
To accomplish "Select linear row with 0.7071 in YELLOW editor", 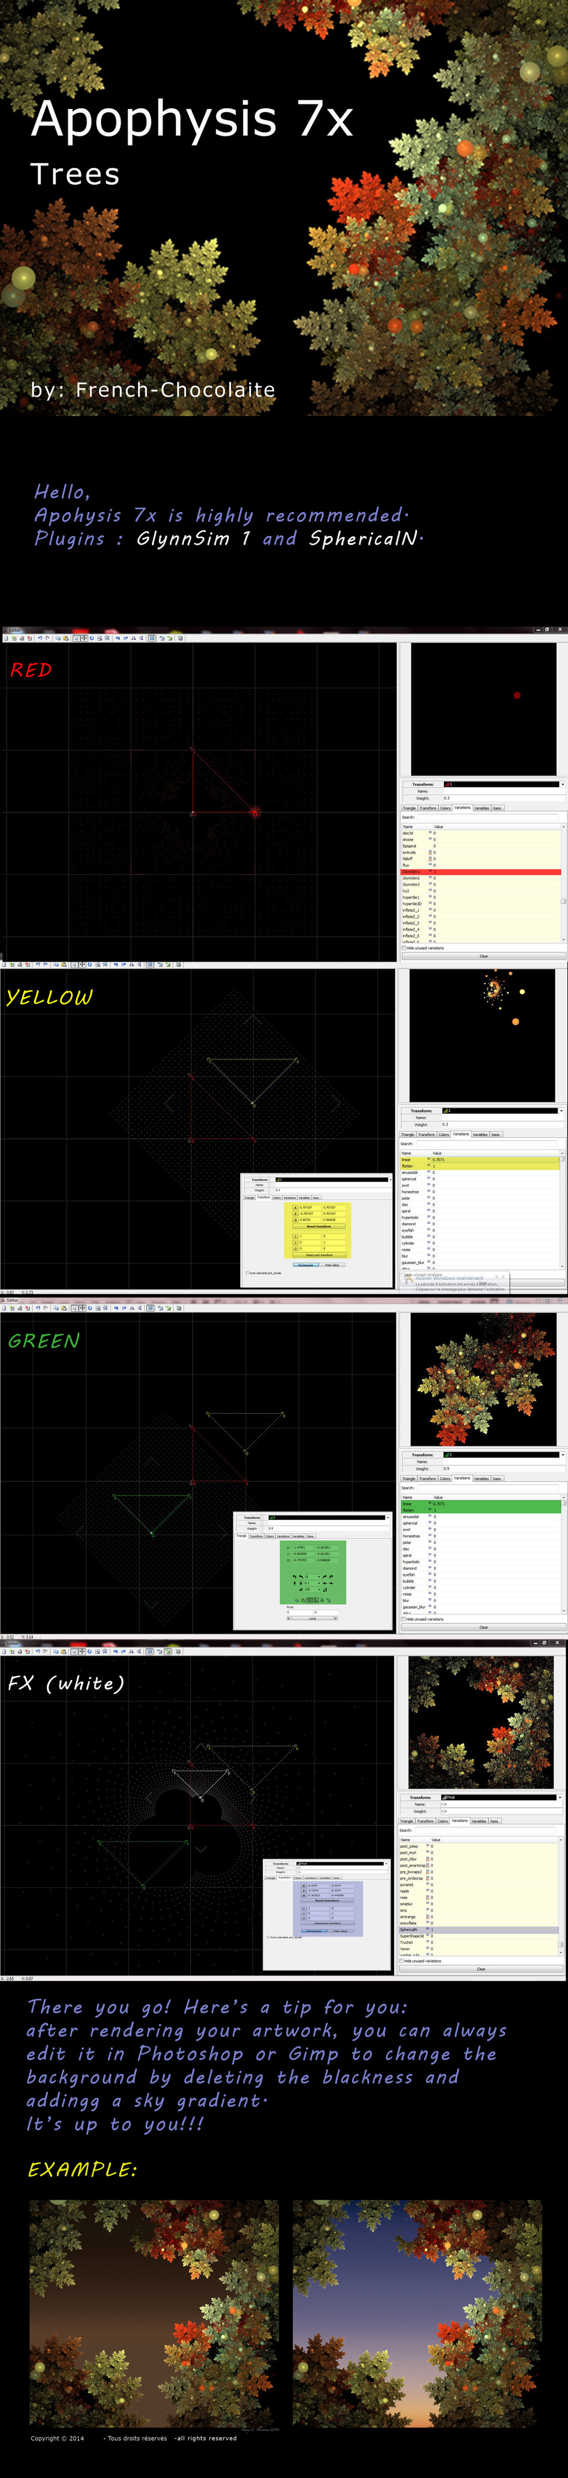I will pos(480,1160).
